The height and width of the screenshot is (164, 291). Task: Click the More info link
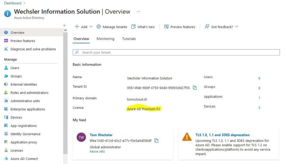click(97, 152)
